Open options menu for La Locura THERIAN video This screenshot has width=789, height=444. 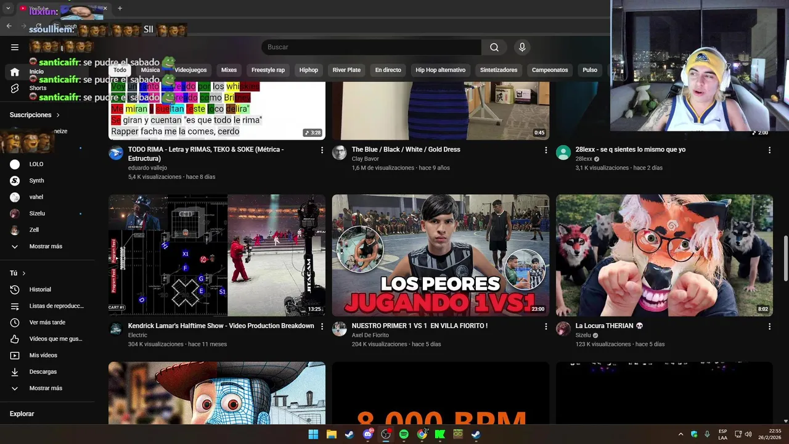769,326
